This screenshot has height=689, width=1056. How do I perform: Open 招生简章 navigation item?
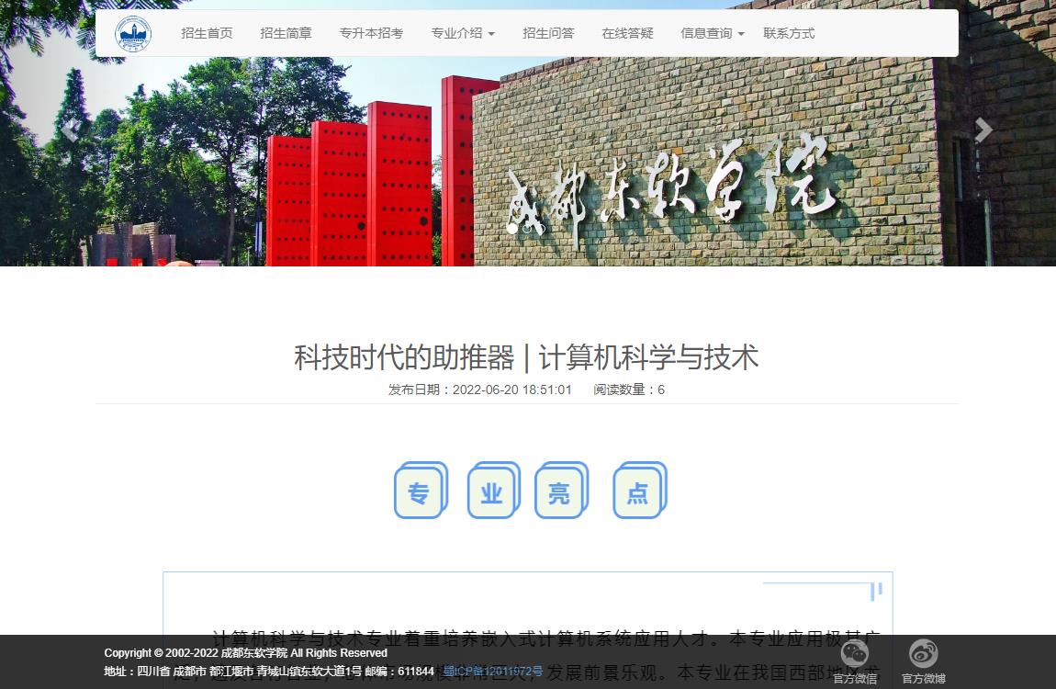click(286, 33)
